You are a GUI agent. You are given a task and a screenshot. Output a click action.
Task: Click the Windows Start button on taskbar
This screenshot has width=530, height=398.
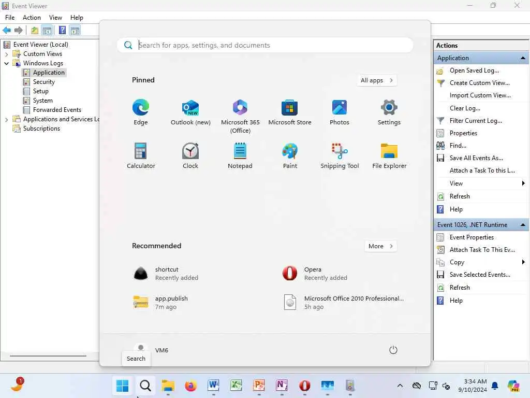click(x=122, y=386)
